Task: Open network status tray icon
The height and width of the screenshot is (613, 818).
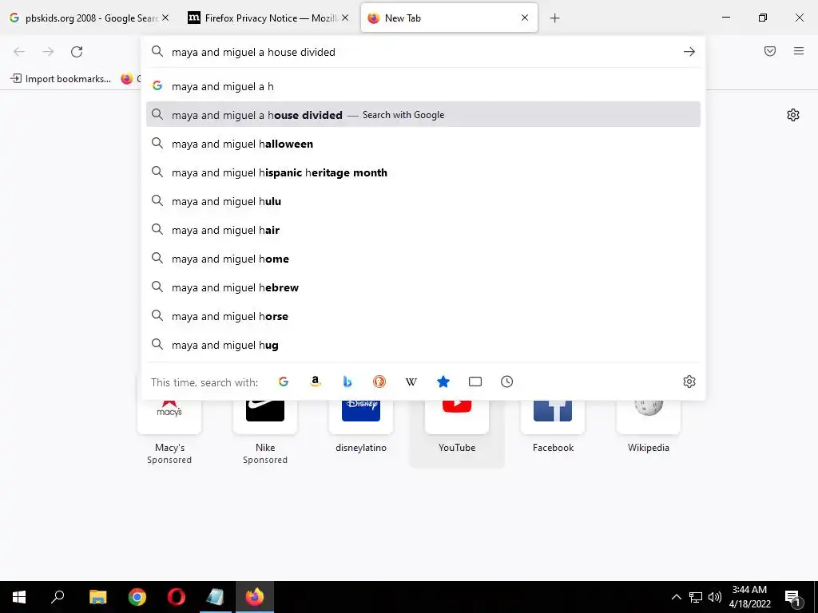Action: (696, 597)
